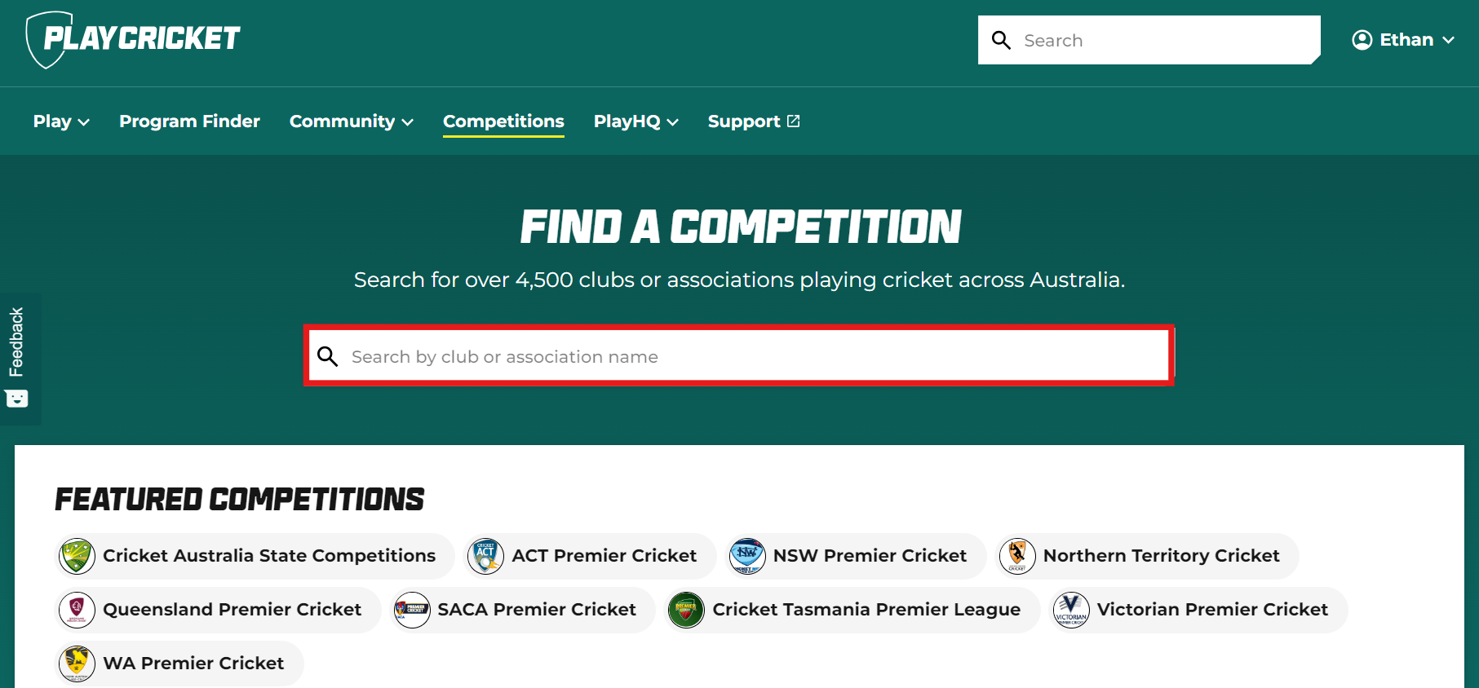The height and width of the screenshot is (688, 1479).
Task: Click the WA Premier Cricket logo icon
Action: coord(77,664)
